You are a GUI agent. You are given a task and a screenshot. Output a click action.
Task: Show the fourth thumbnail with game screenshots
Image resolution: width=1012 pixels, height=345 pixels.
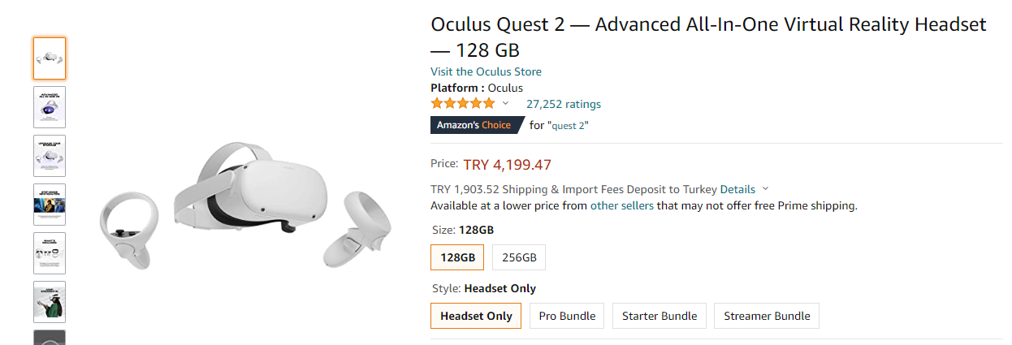[x=50, y=205]
